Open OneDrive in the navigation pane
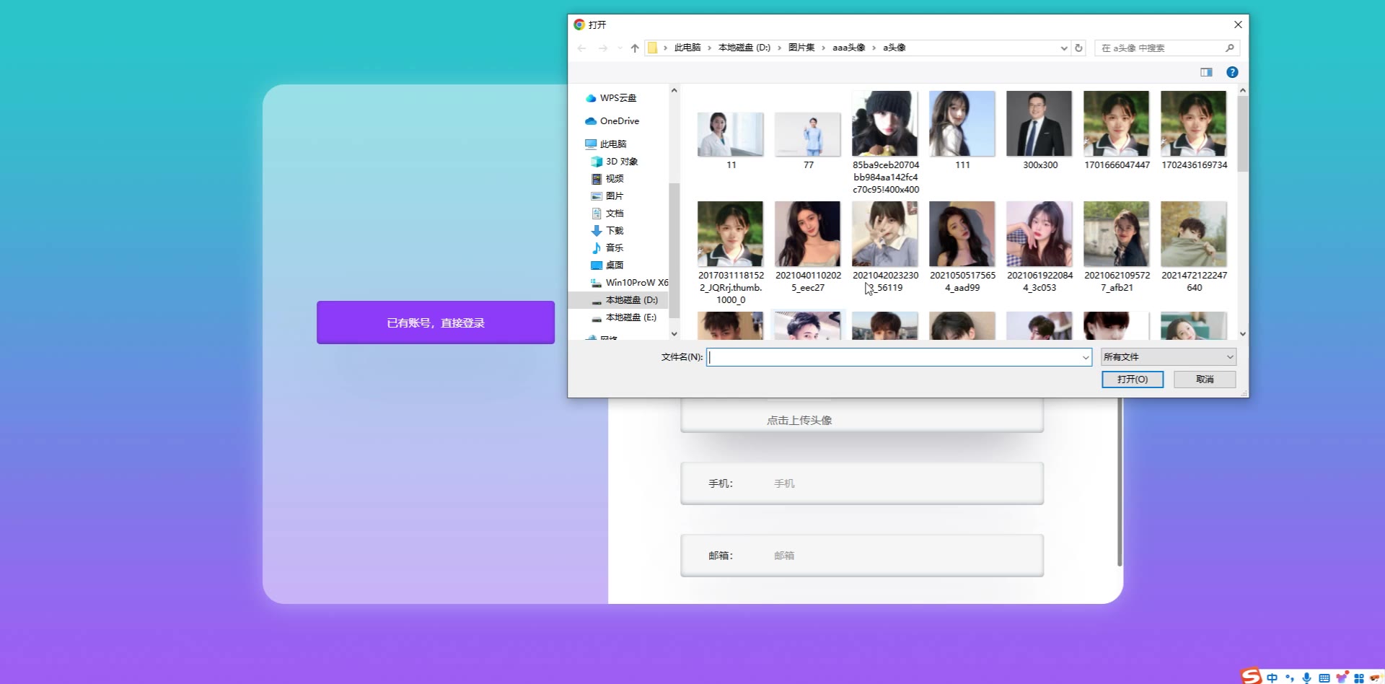Viewport: 1385px width, 684px height. point(612,121)
